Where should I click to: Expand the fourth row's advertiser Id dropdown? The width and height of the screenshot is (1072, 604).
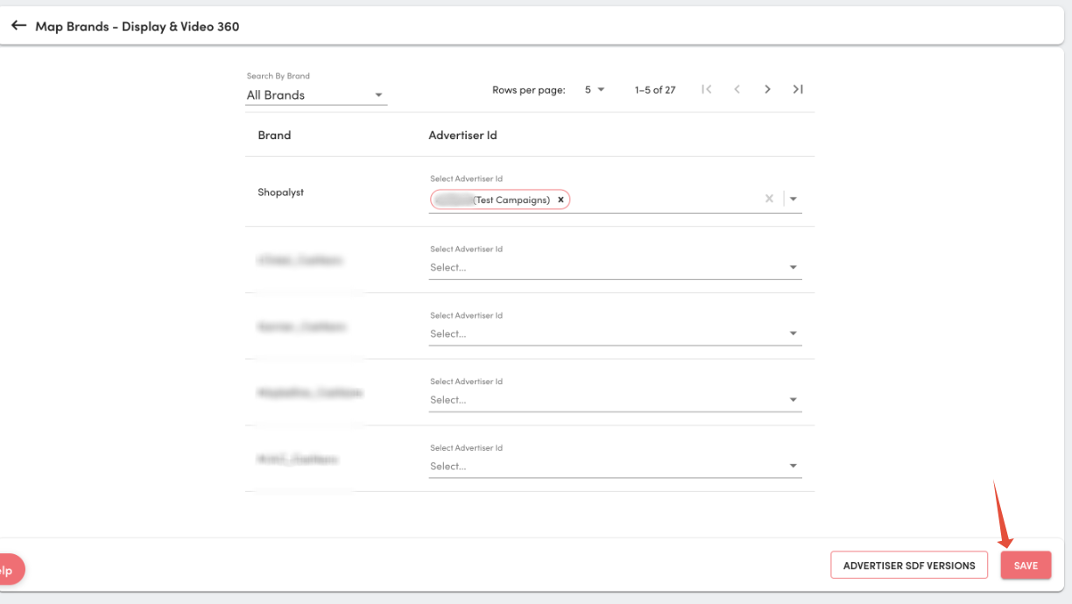click(793, 400)
